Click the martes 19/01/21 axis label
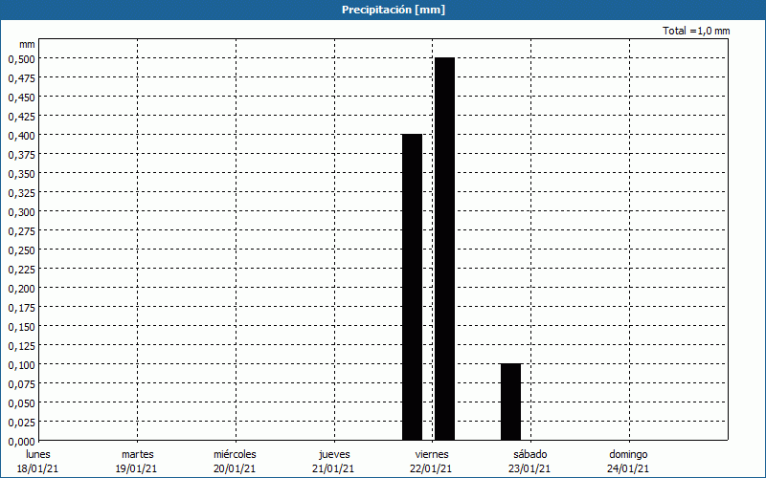The height and width of the screenshot is (478, 766). [137, 462]
